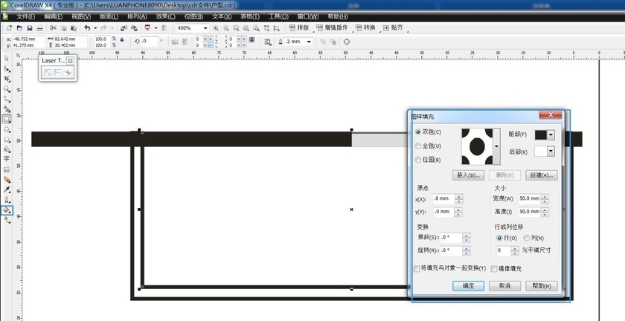This screenshot has height=321, width=625.
Task: Select the Fill tool in the toolbox
Action: click(7, 210)
